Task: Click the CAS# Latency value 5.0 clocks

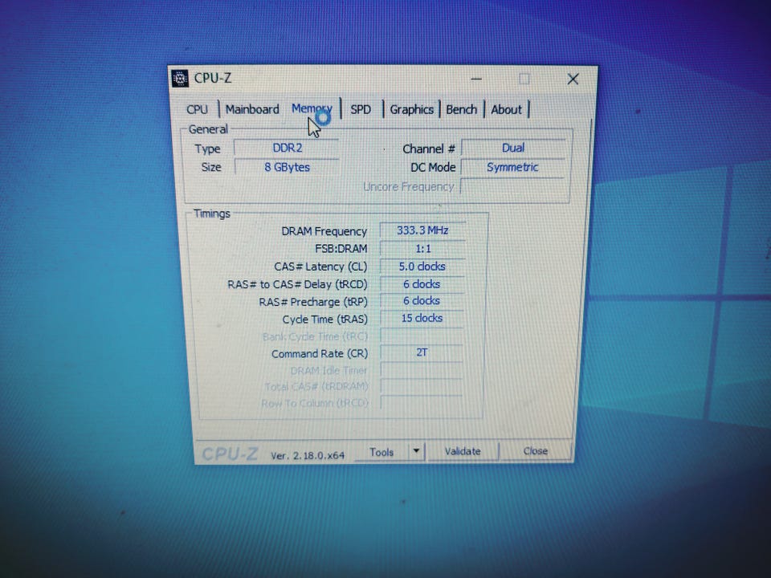Action: click(422, 267)
